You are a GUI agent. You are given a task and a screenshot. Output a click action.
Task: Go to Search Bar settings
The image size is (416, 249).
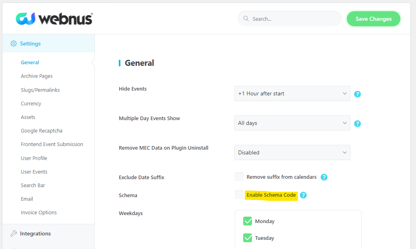point(33,185)
